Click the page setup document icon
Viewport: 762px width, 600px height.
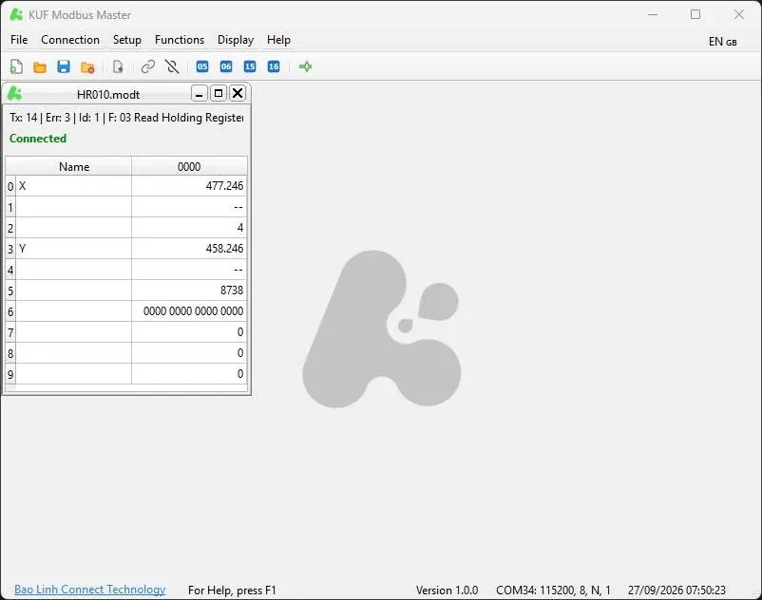pos(118,66)
